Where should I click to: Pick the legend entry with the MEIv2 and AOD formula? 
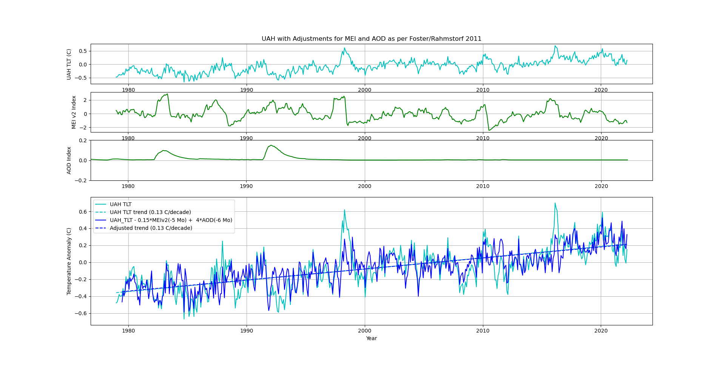click(x=171, y=220)
